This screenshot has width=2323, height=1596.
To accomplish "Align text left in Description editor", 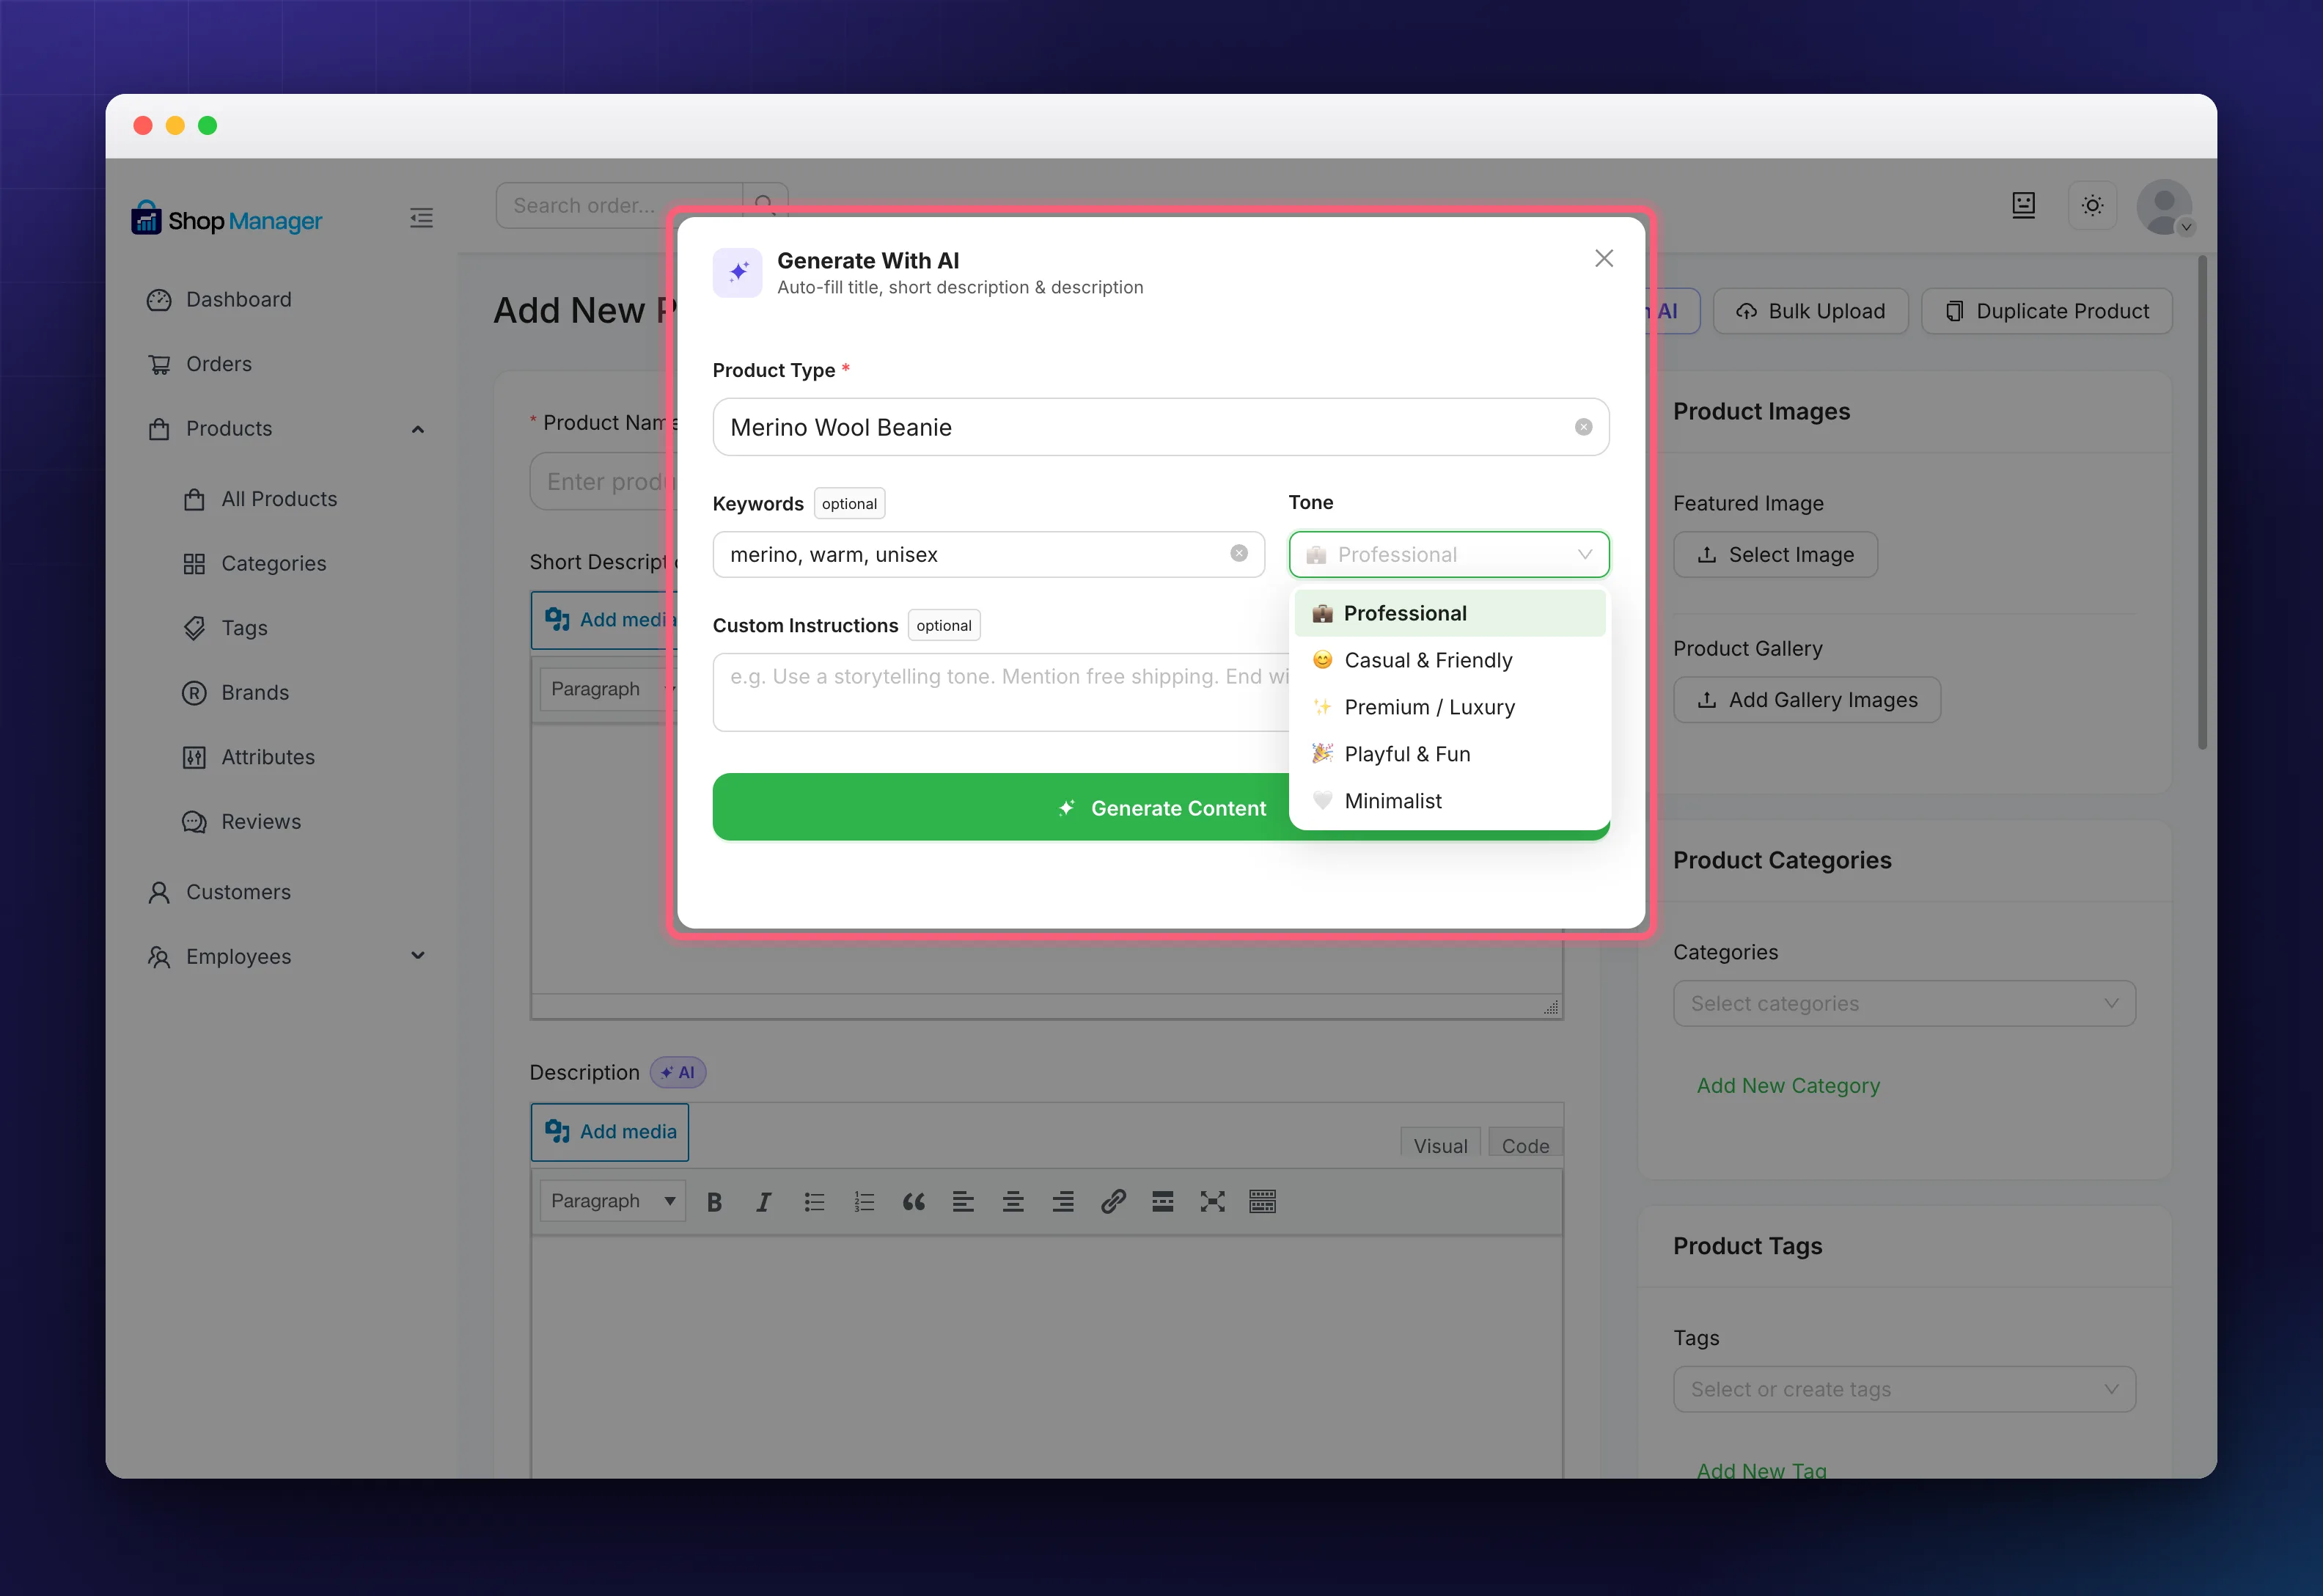I will point(963,1202).
